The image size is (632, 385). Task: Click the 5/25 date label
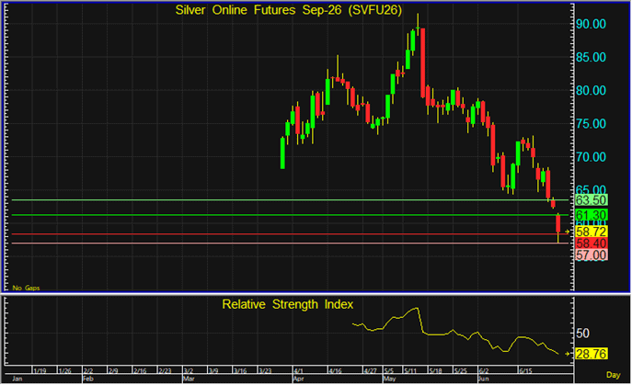pos(461,370)
